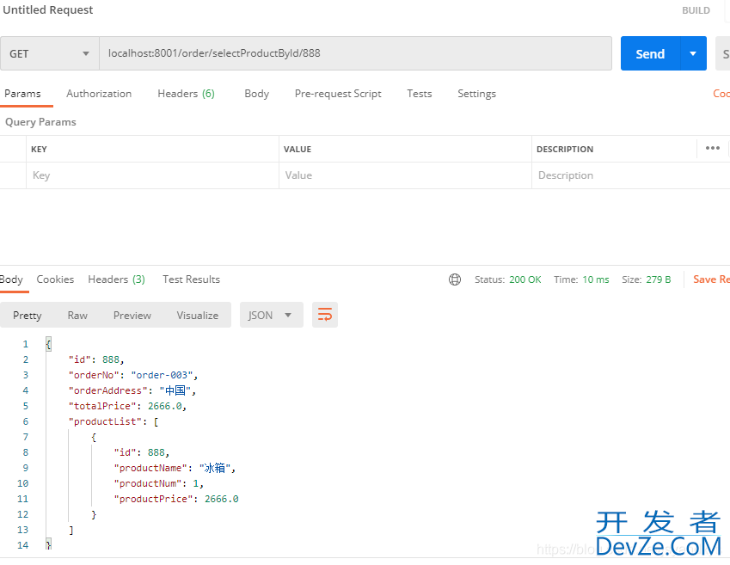Select the Visualize view mode

point(198,316)
